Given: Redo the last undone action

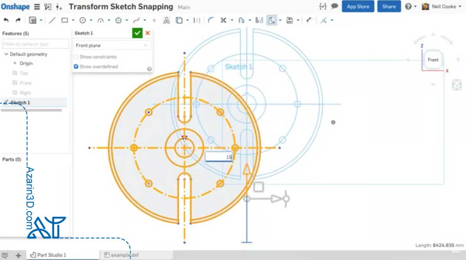Looking at the screenshot, I should 18,20.
